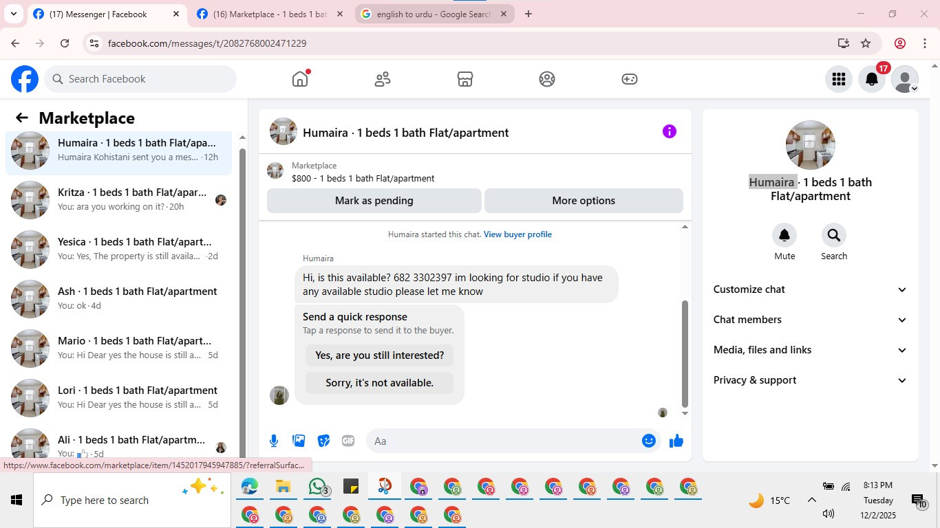The width and height of the screenshot is (940, 528).
Task: Open the Lori conversation
Action: tap(118, 398)
